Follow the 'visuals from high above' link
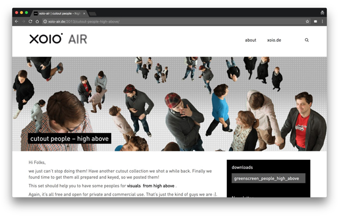 150,186
